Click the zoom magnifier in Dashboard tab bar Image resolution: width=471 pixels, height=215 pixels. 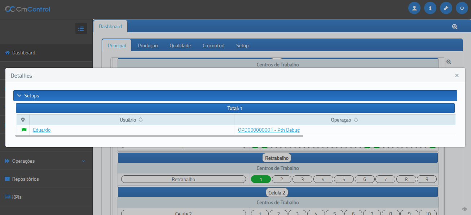[455, 27]
